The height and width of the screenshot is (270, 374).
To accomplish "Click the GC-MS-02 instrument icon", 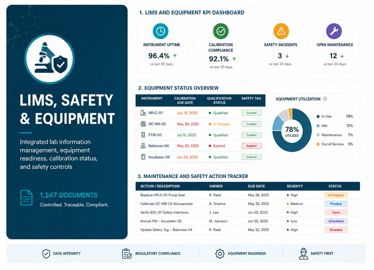I will pos(143,124).
